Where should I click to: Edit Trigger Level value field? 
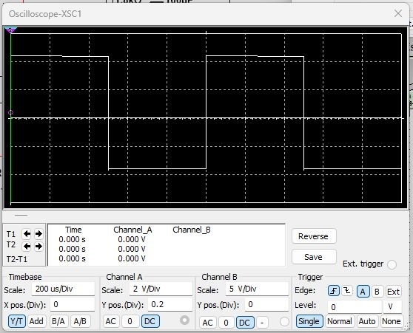pos(355,306)
